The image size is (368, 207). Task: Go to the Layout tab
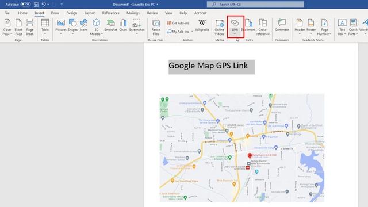pos(90,13)
